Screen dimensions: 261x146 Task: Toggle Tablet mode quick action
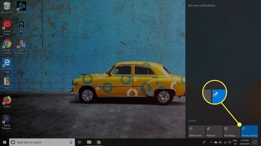point(197,131)
